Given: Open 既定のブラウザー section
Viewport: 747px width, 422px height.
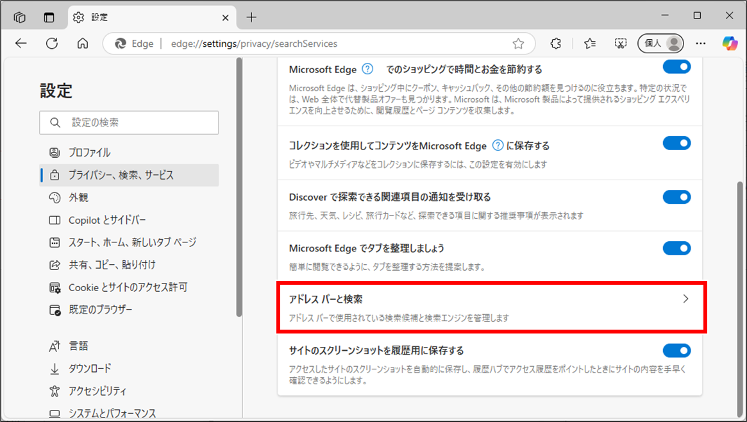Looking at the screenshot, I should coord(129,310).
